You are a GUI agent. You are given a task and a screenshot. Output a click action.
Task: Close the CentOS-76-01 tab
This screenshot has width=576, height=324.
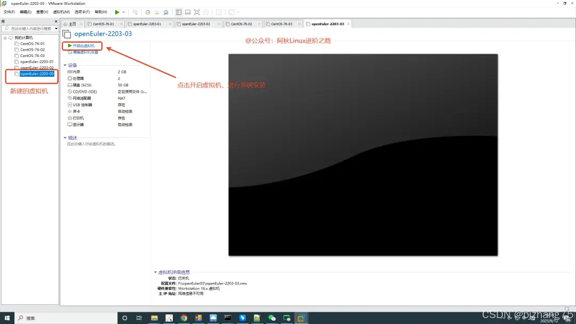(121, 24)
